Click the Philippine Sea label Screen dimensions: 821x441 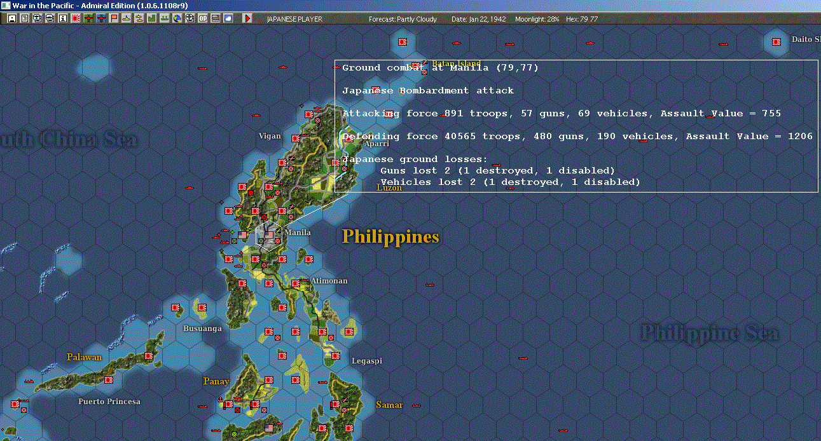pos(709,333)
